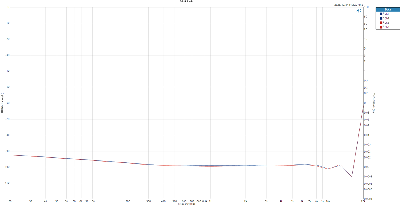Click the 0.01 percent axis tick
401x206 pixels.
[366, 135]
